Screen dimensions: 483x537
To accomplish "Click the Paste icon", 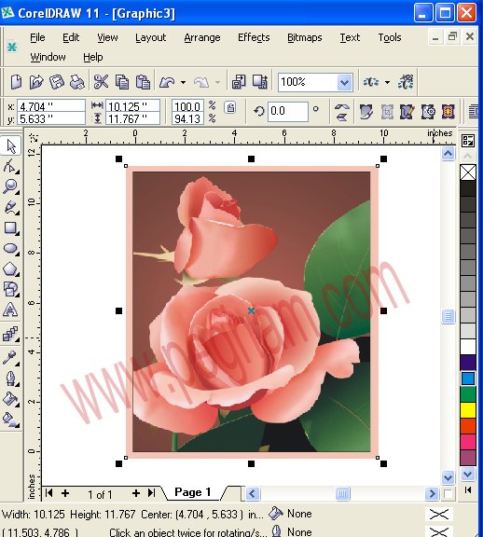I will click(x=143, y=82).
